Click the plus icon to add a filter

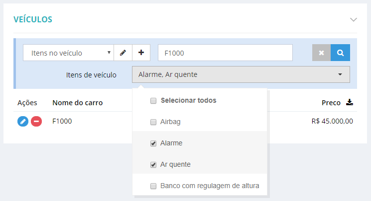pyautogui.click(x=141, y=53)
